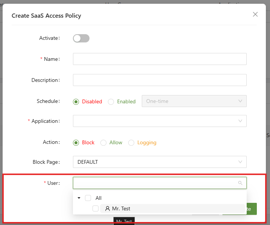Select Block as the action
Screen dimensions: 270x225
point(76,143)
